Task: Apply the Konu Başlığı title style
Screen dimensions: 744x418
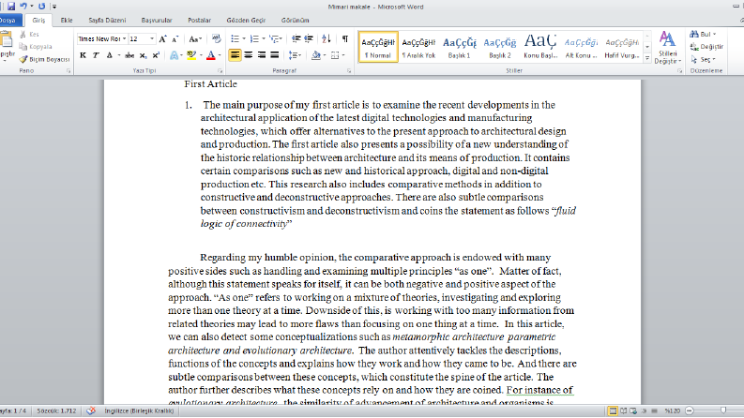Action: (x=540, y=47)
